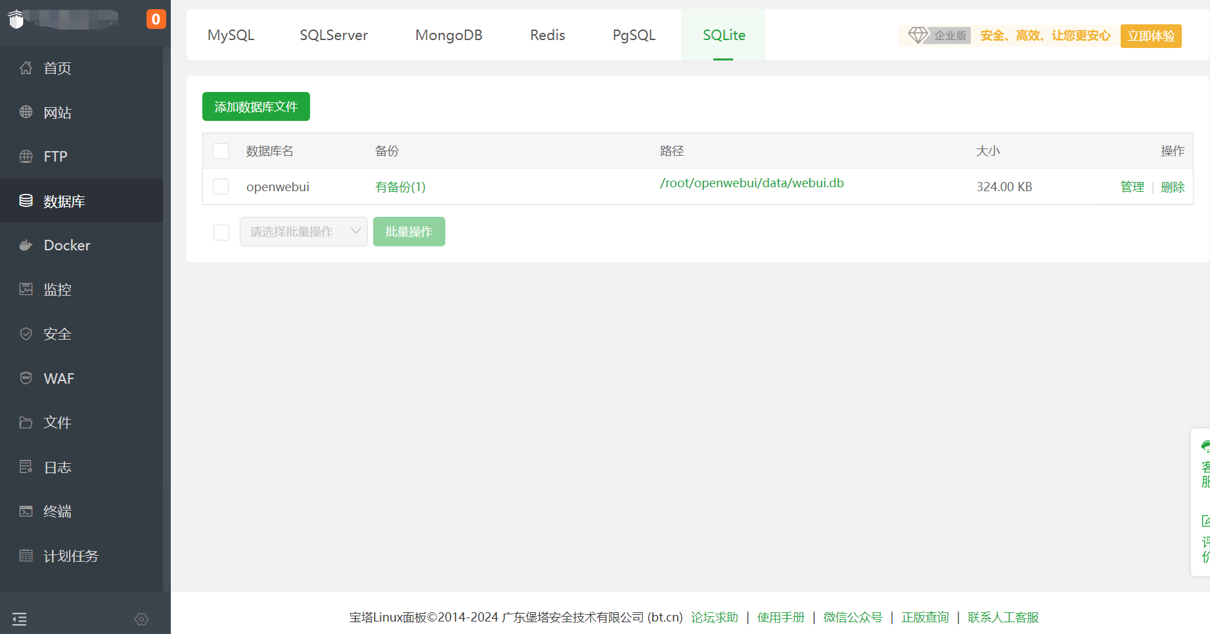The image size is (1210, 634).
Task: Tick the checkbox beside batch operation dropdown
Action: (221, 232)
